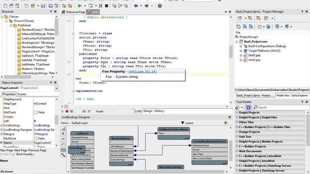Open the History tab
The image size is (310, 174).
159,111
